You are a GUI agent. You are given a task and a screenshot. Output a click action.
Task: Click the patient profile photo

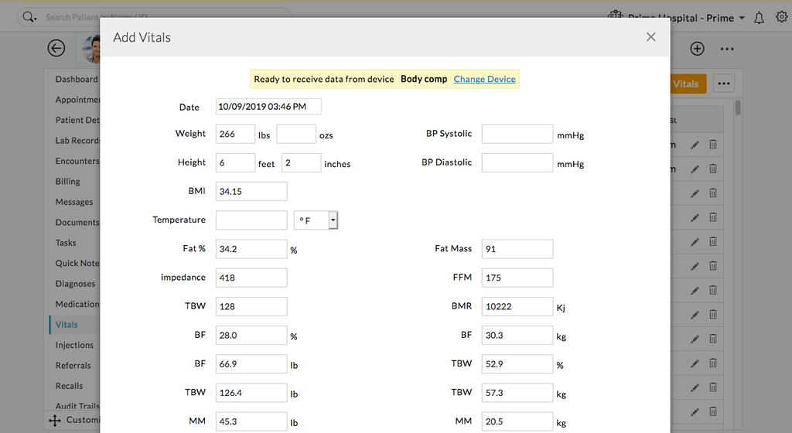click(92, 49)
